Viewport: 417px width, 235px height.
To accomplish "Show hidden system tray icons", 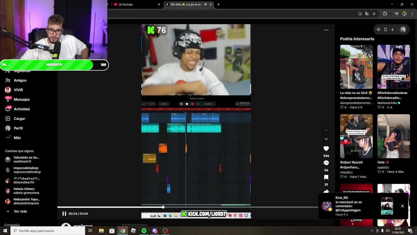I will tap(372, 231).
